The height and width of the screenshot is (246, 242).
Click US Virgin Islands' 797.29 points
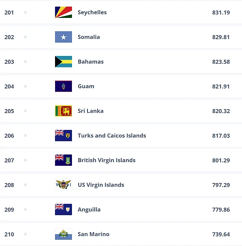coord(221,185)
